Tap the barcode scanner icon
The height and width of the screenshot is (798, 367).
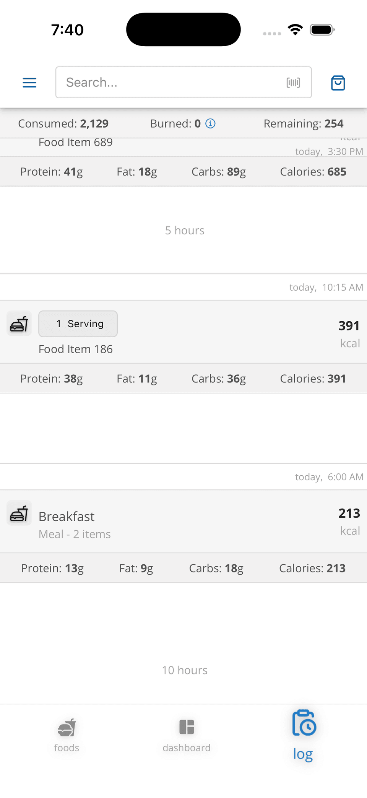click(x=293, y=83)
